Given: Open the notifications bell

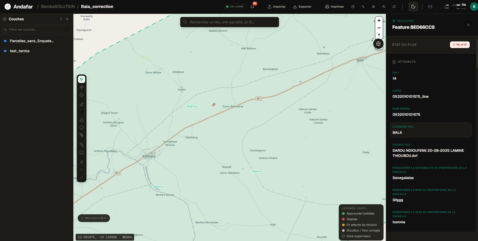Looking at the screenshot, I should [252, 7].
